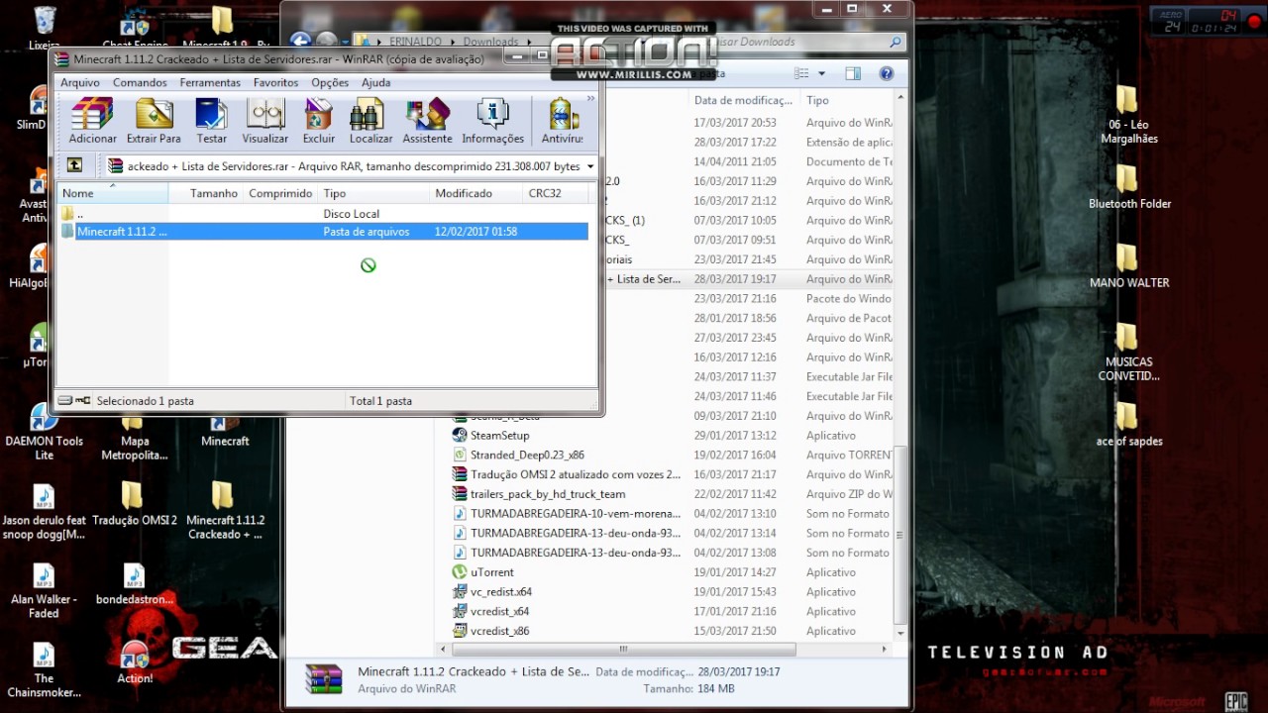
Task: Click Alan Walker - Faded MP3 file
Action: 44,591
